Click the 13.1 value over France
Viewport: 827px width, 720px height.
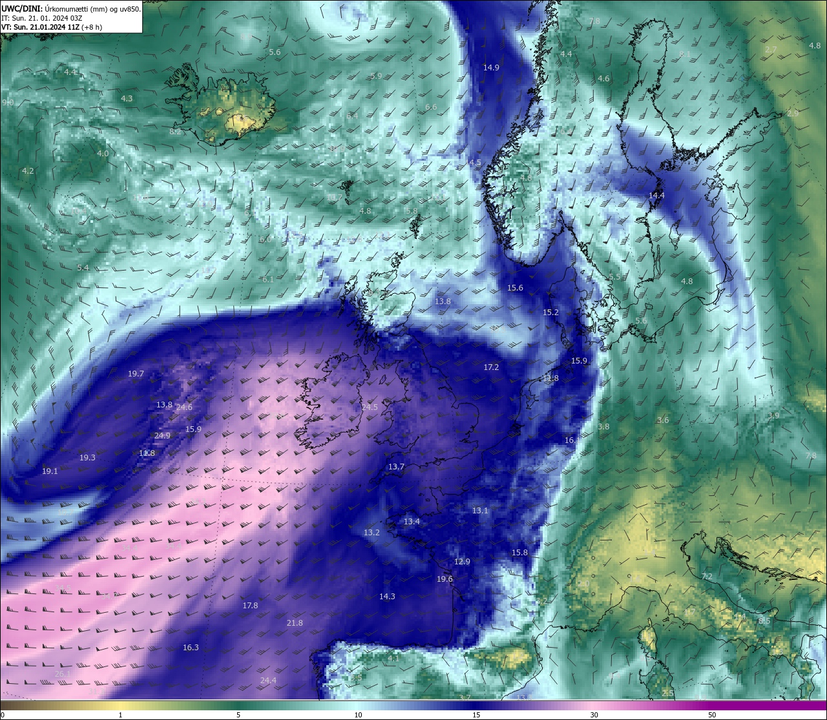[x=480, y=511]
